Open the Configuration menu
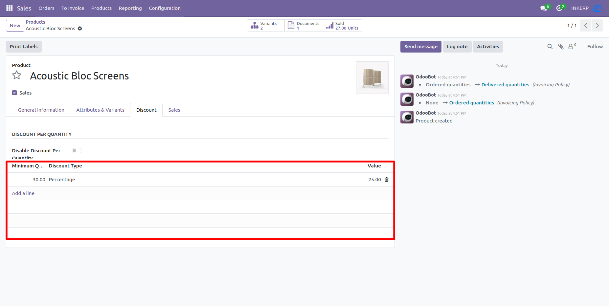 coord(165,8)
